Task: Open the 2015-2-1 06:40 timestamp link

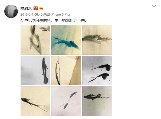Action: pyautogui.click(x=31, y=14)
